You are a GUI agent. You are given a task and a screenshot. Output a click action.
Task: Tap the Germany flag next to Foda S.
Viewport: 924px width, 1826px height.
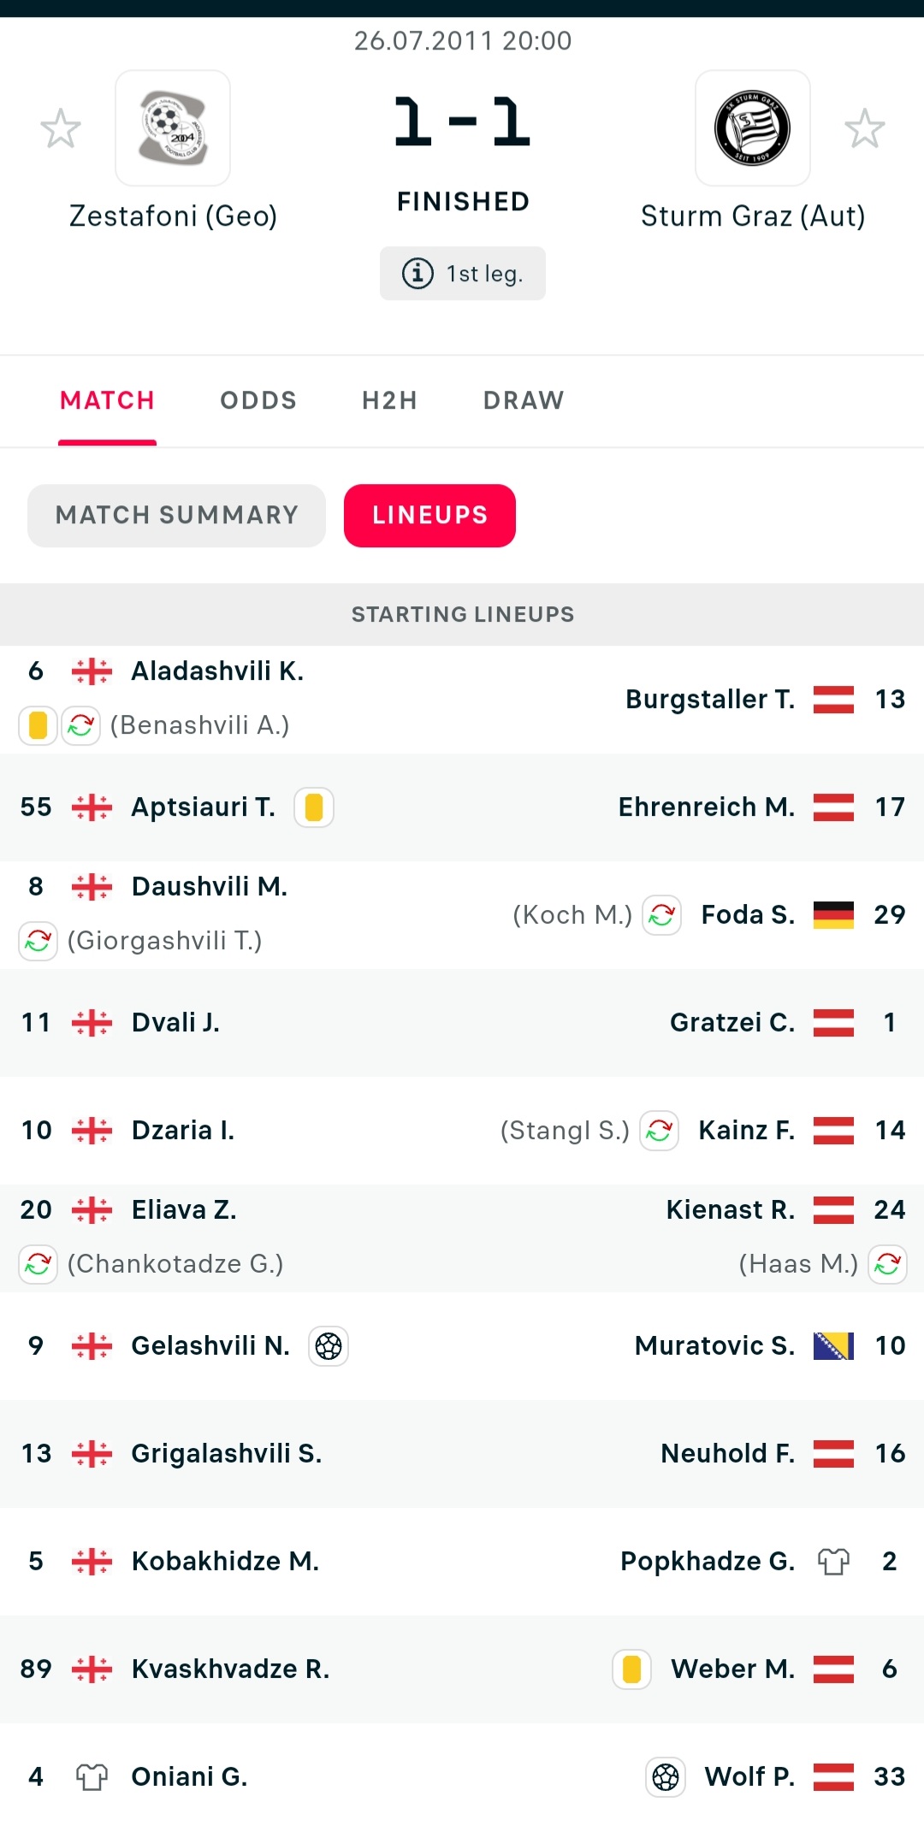833,915
